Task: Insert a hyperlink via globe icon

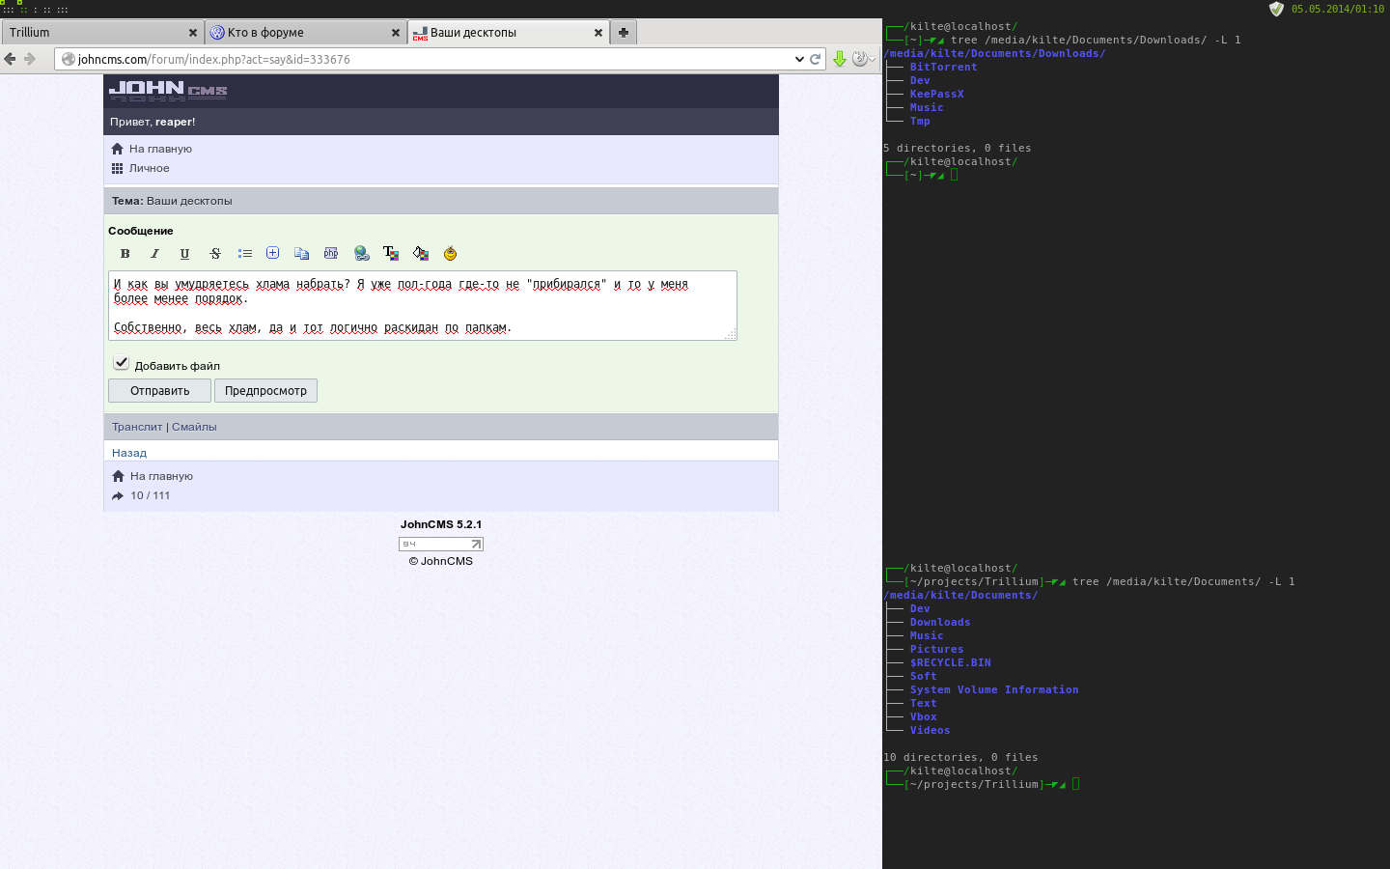Action: click(362, 254)
